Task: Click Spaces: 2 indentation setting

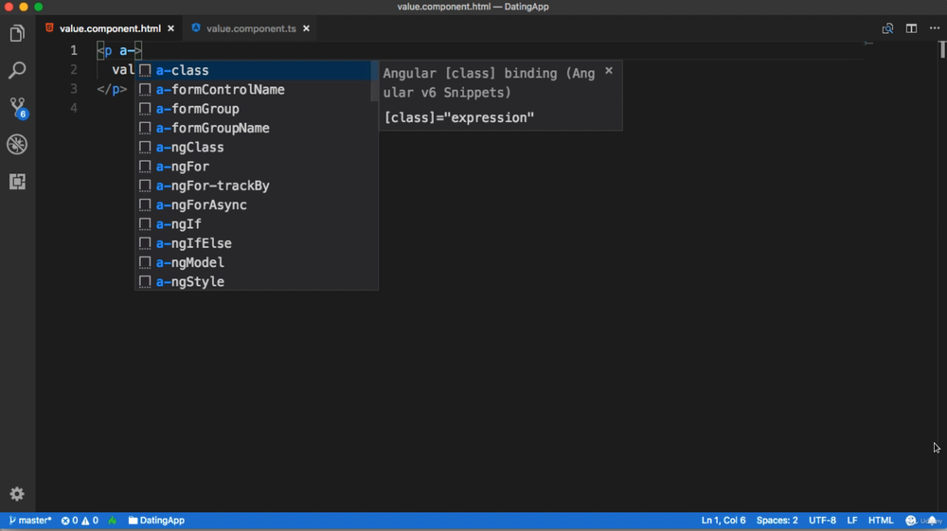Action: tap(777, 521)
